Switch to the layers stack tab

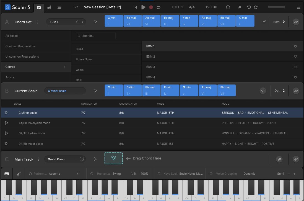pyautogui.click(x=49, y=7)
